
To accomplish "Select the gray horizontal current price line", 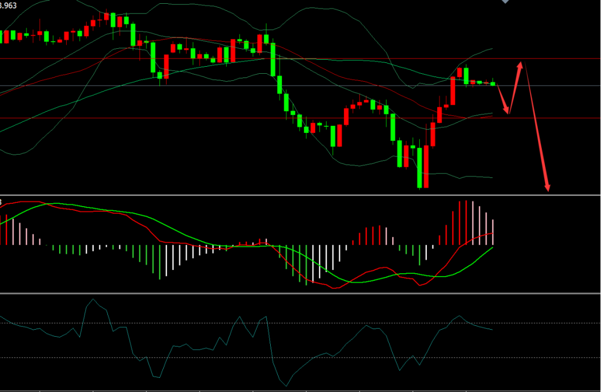I will (x=300, y=86).
